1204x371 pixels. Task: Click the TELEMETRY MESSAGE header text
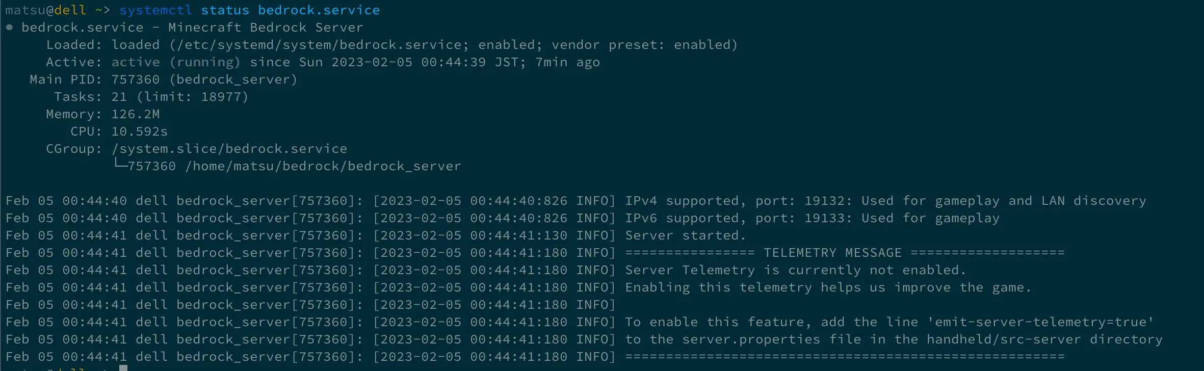(x=832, y=253)
